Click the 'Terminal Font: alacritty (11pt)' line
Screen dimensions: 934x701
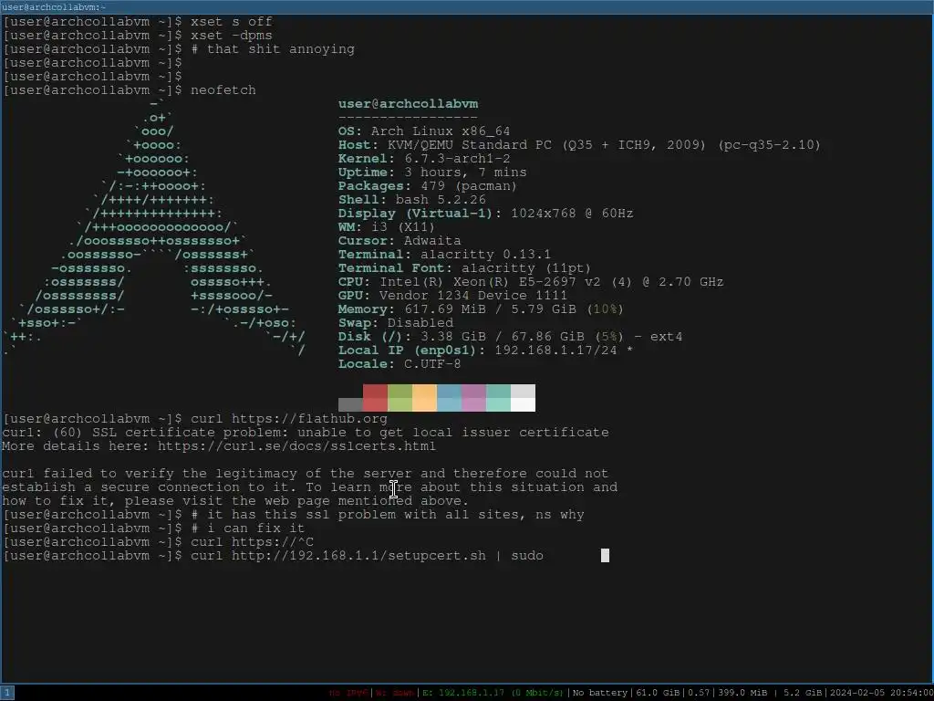pos(464,268)
